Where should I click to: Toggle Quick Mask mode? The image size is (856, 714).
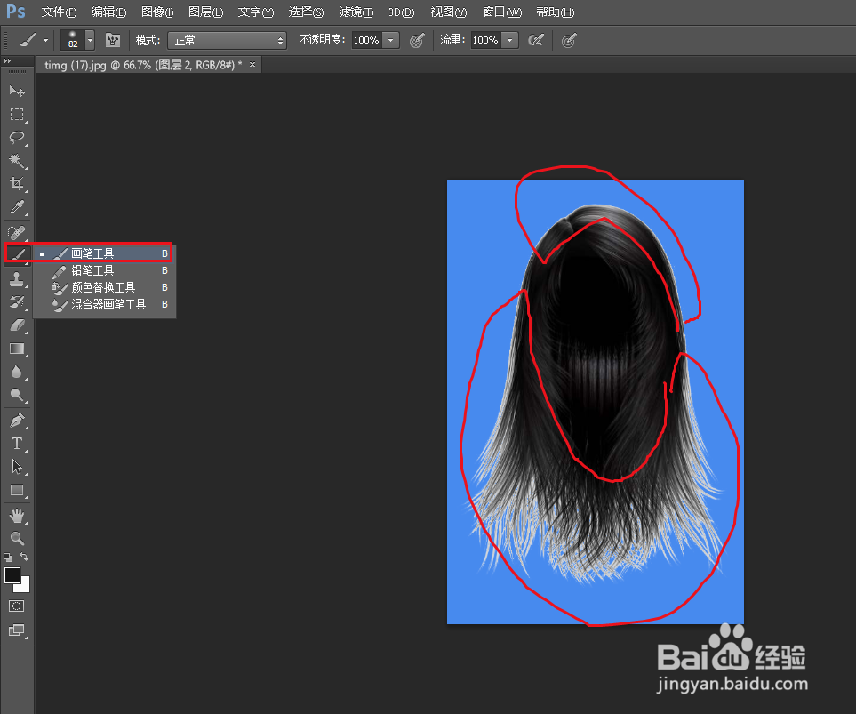click(16, 606)
